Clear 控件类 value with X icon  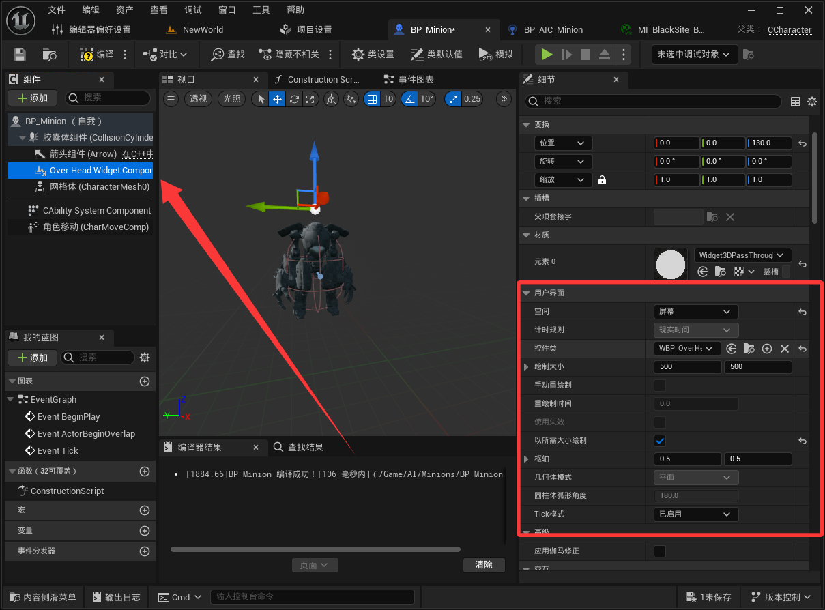coord(785,349)
